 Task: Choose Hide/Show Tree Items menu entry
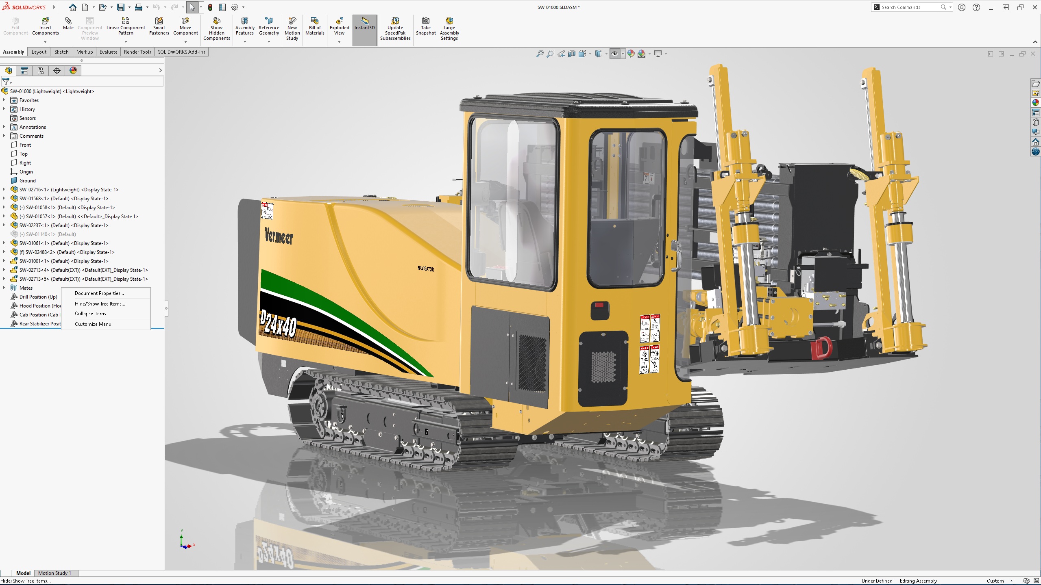pyautogui.click(x=100, y=304)
